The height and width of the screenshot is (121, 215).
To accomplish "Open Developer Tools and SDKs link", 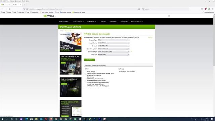I will tap(128, 72).
